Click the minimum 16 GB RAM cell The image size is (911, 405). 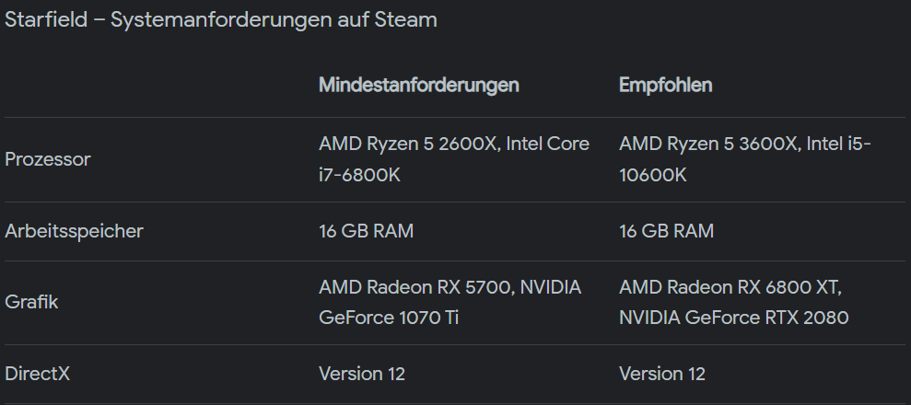coord(366,232)
